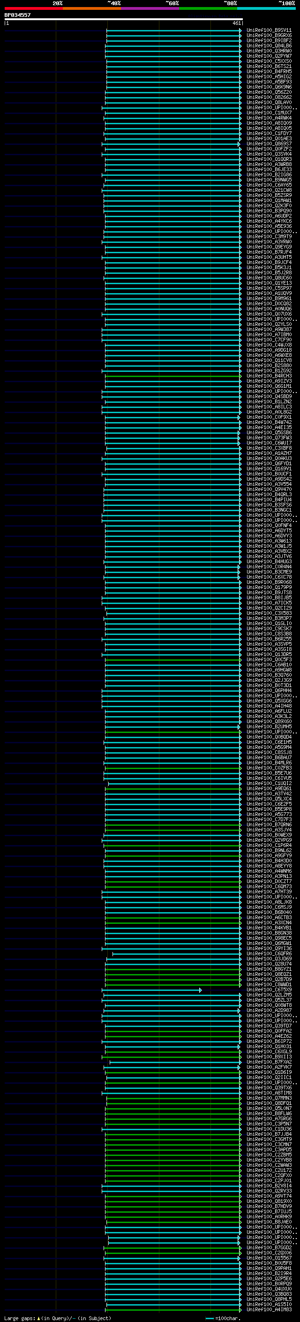Click the orange ~40% identity legend segment
The width and height of the screenshot is (300, 1322).
(92, 8)
